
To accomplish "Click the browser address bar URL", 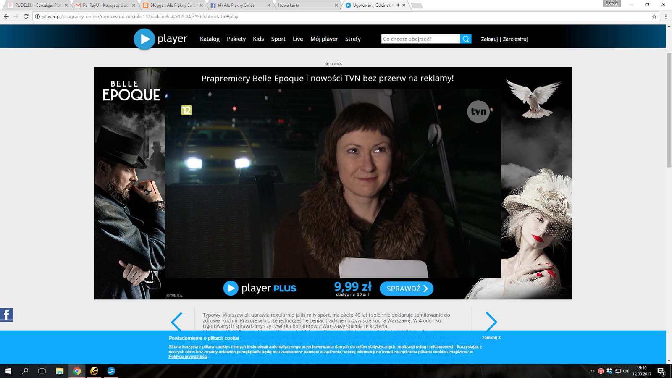I will coord(140,16).
